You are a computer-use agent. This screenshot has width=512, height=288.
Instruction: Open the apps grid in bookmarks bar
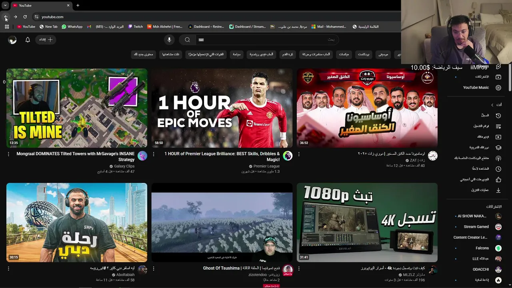pyautogui.click(x=7, y=27)
